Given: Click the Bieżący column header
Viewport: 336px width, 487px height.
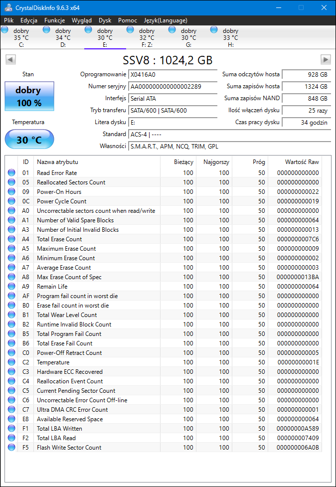Looking at the screenshot, I should click(178, 162).
